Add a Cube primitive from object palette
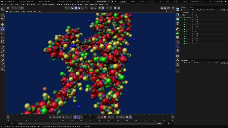Image resolution: width=228 pixels, height=128 pixels. tap(177, 19)
